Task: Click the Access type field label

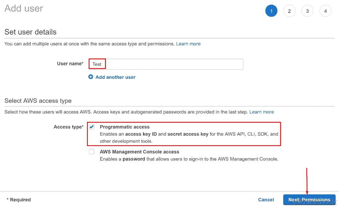Action: click(69, 127)
